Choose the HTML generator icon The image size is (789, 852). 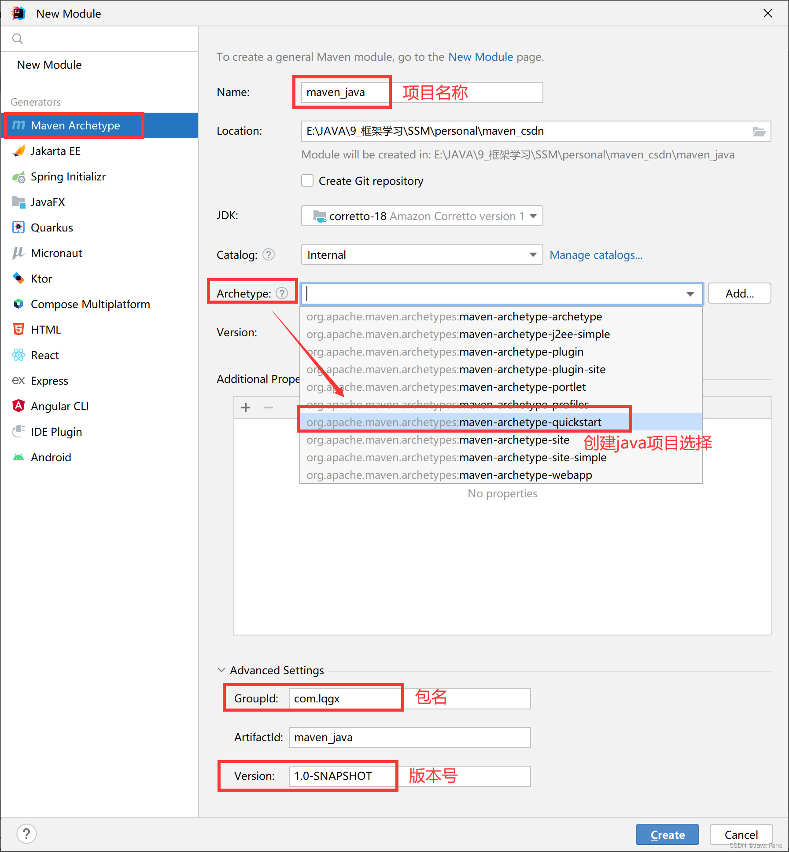(x=18, y=330)
